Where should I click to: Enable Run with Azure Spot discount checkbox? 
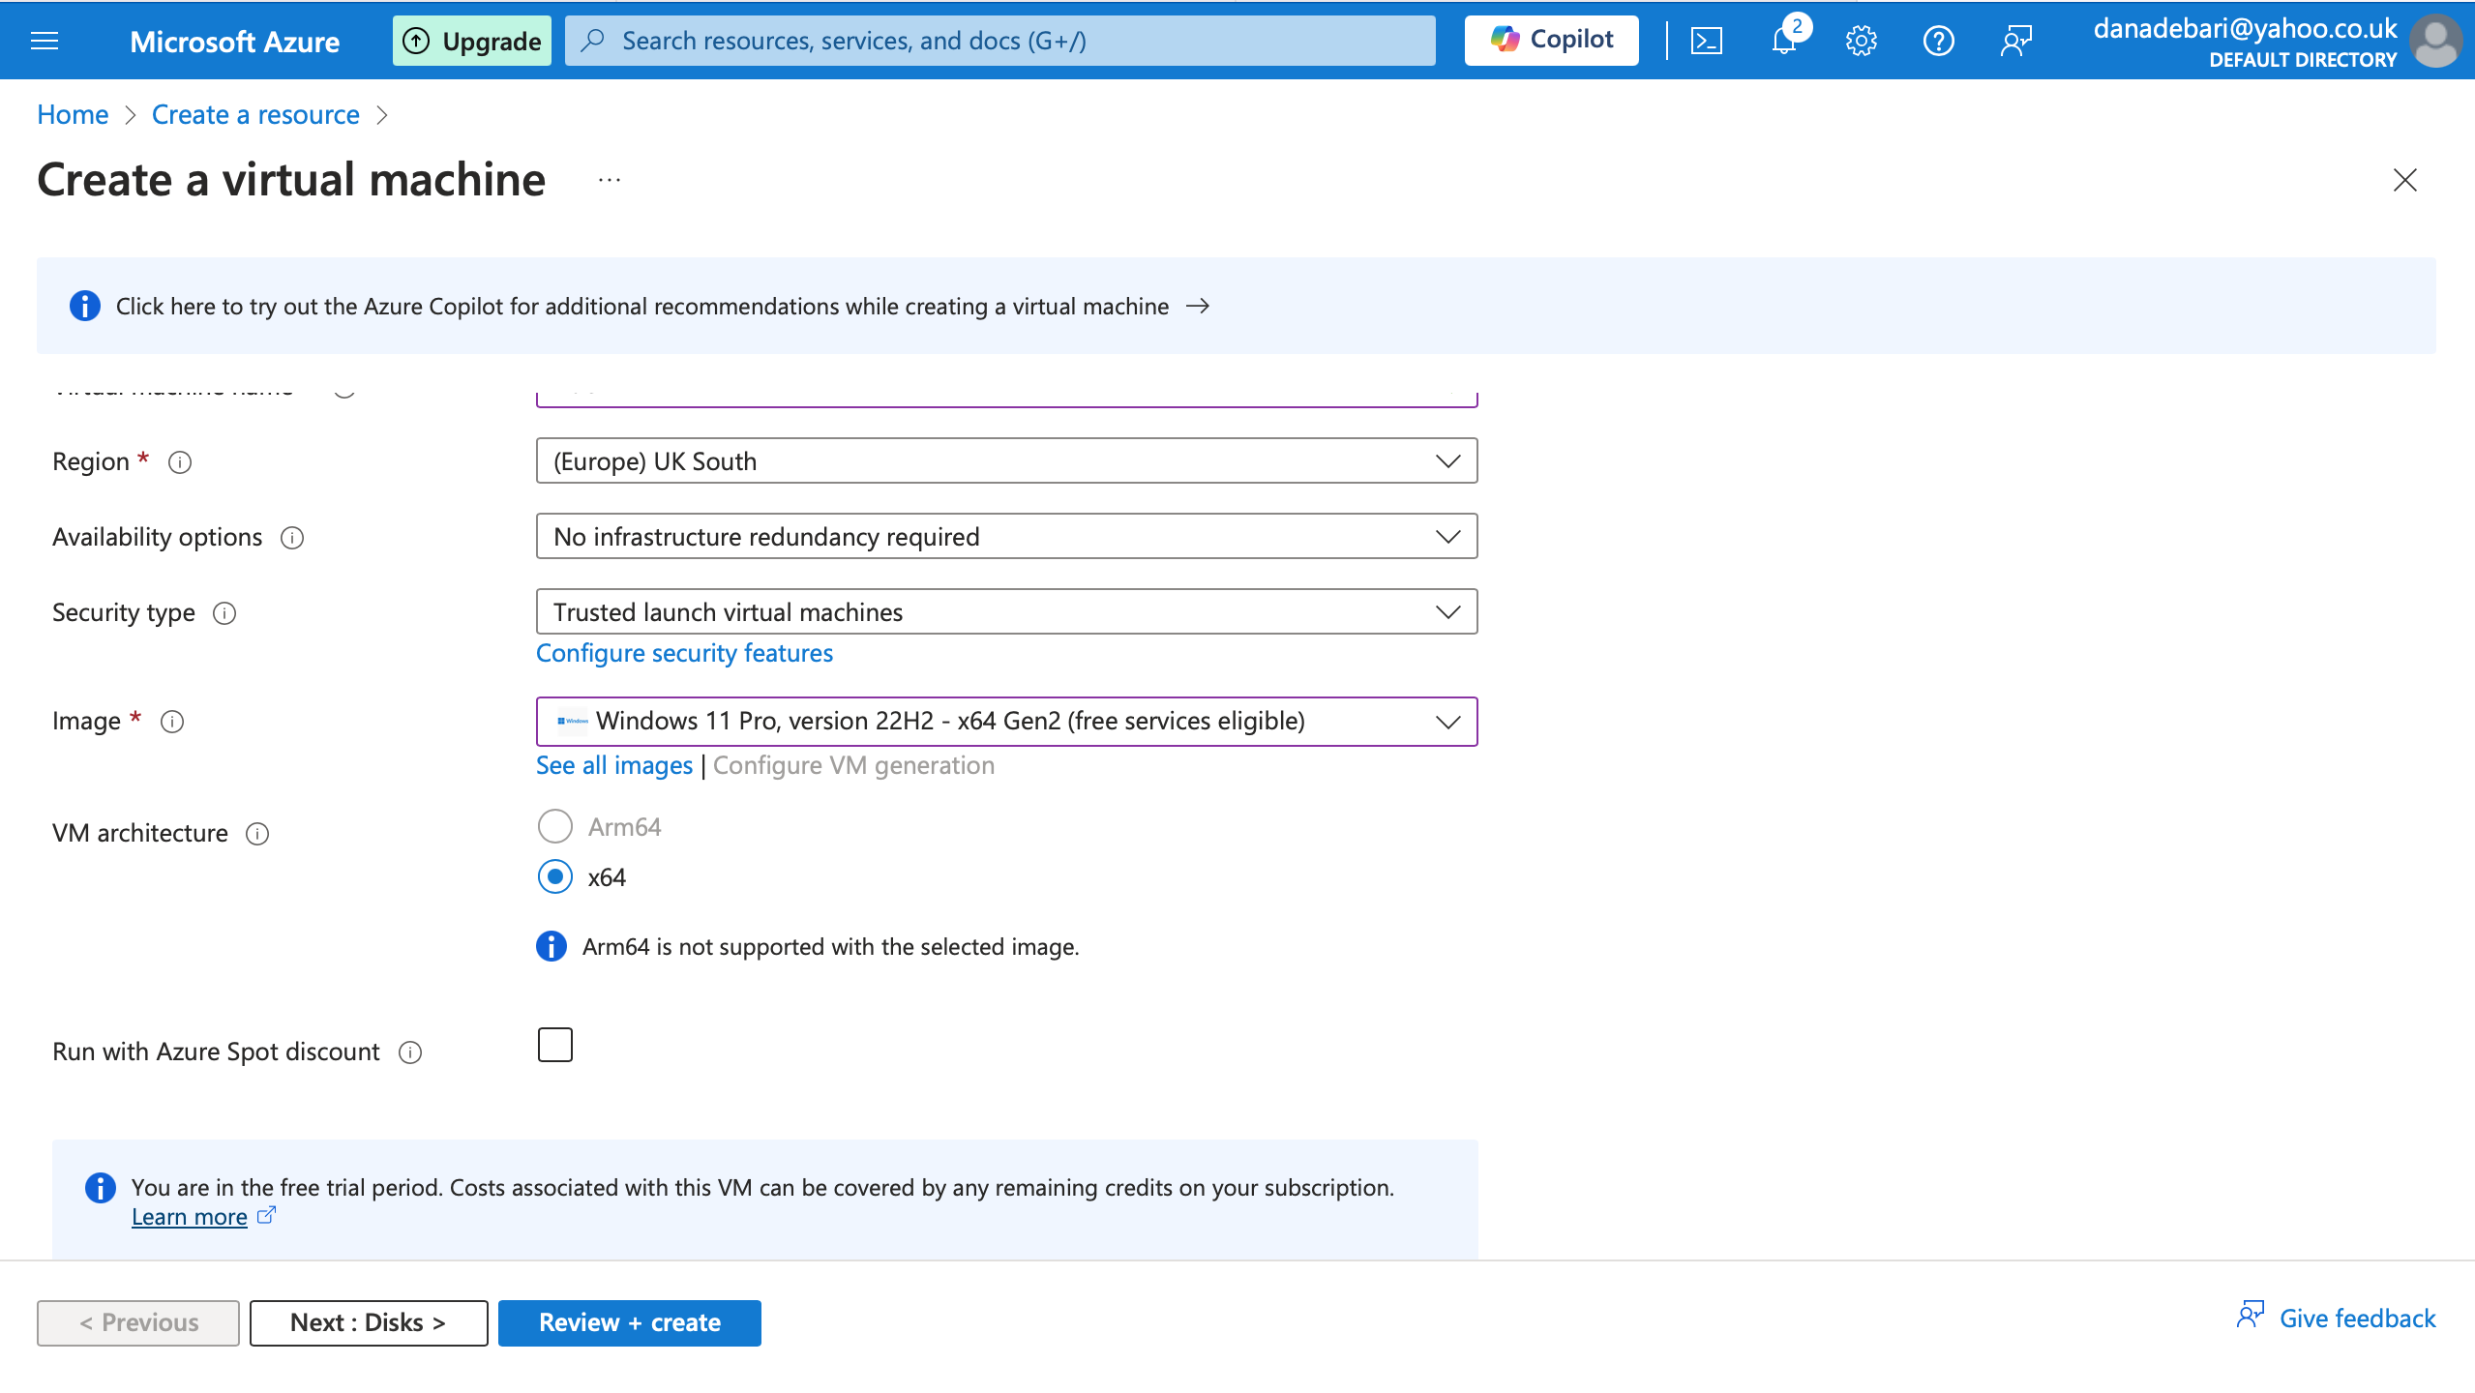555,1045
